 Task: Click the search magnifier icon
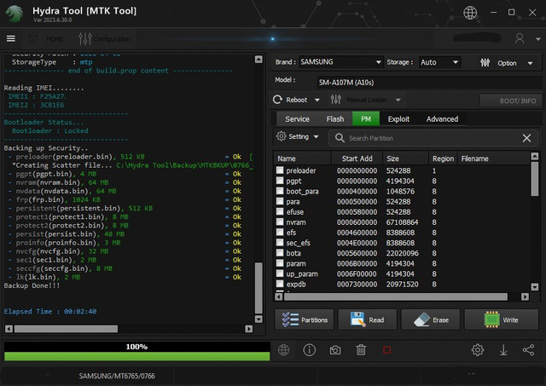[340, 138]
